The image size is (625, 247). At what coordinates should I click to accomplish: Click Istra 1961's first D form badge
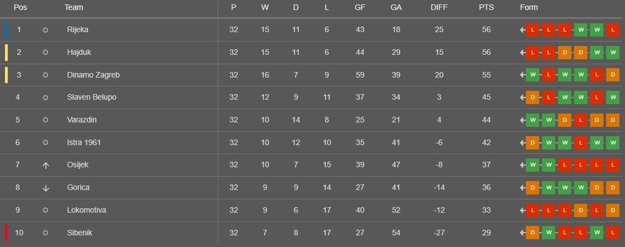[532, 143]
